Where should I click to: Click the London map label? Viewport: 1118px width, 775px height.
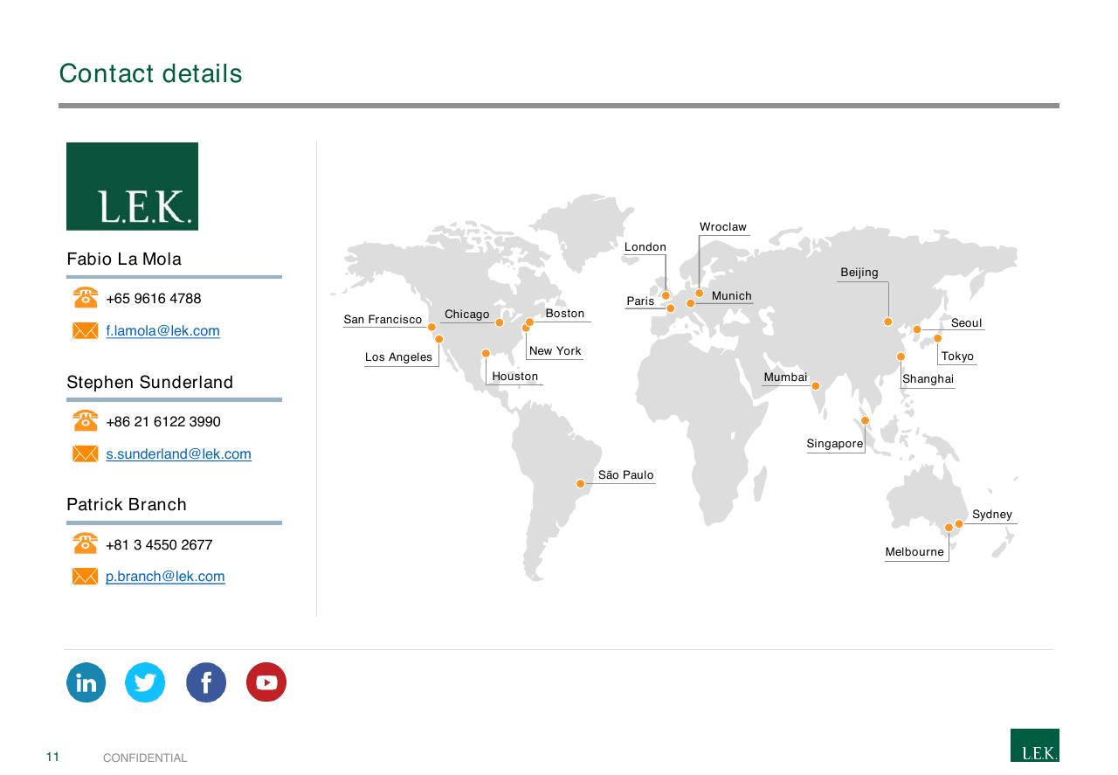(x=645, y=247)
